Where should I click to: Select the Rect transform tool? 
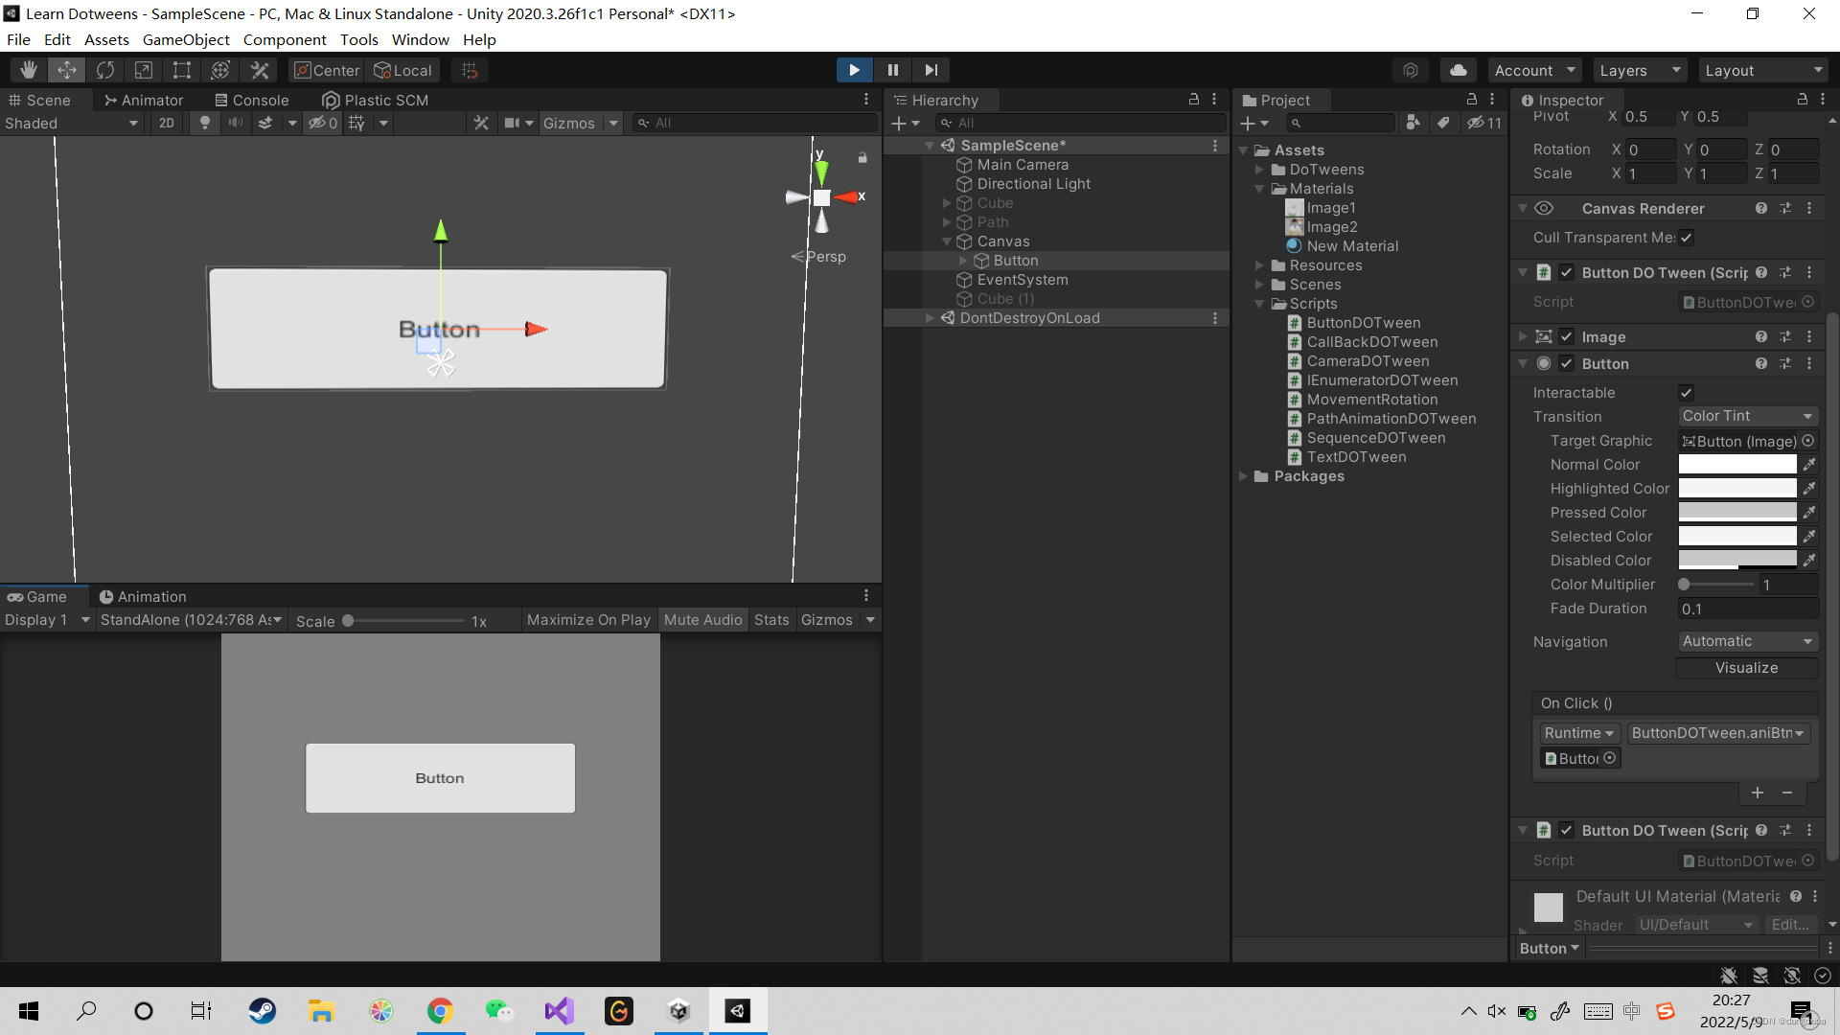click(181, 69)
